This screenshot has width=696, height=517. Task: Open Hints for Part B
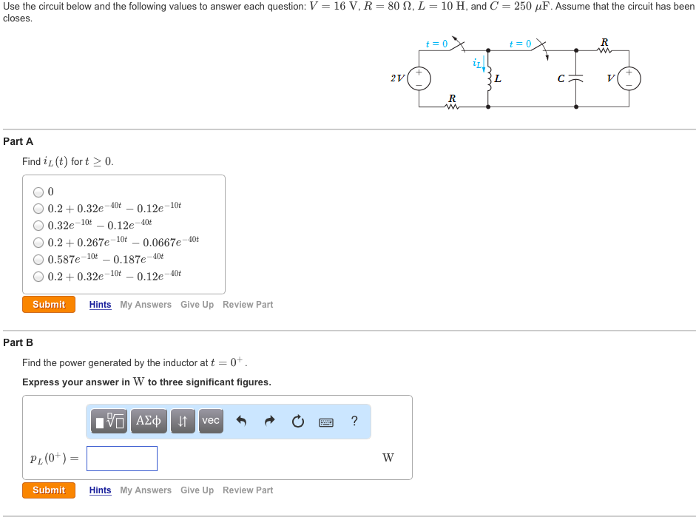[101, 490]
